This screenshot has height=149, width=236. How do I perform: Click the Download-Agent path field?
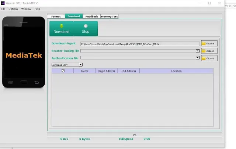tap(140, 44)
